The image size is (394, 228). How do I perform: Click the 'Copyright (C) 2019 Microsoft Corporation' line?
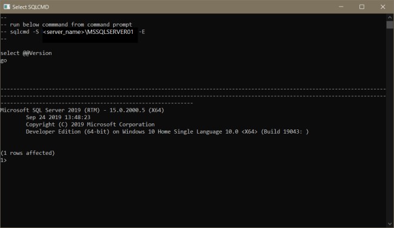pyautogui.click(x=90, y=125)
